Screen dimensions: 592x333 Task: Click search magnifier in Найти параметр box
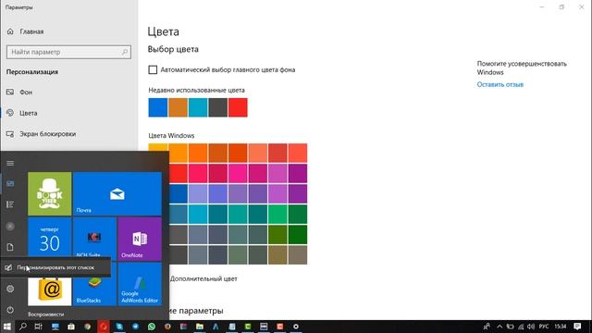(x=125, y=52)
